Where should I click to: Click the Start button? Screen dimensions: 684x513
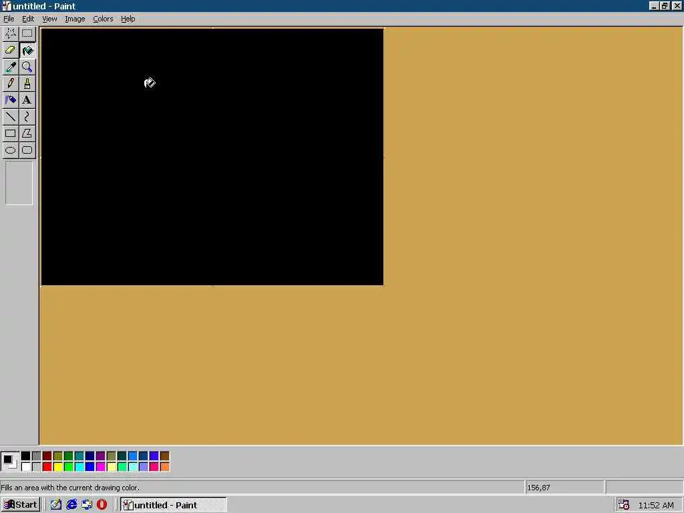21,505
